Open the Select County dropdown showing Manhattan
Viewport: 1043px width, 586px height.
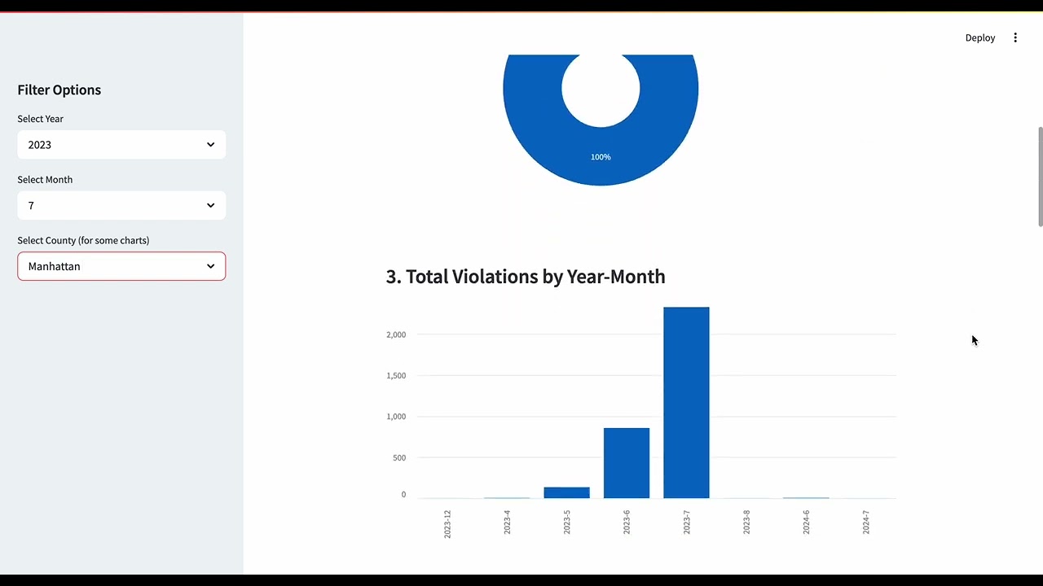click(121, 266)
